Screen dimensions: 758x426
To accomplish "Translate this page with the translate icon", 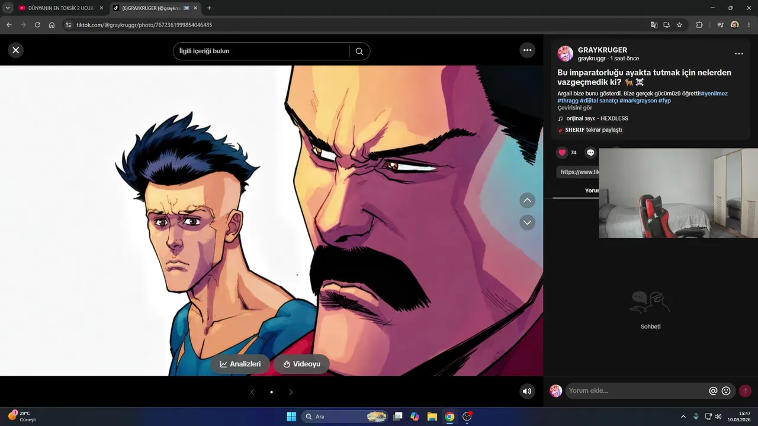I will coord(654,25).
